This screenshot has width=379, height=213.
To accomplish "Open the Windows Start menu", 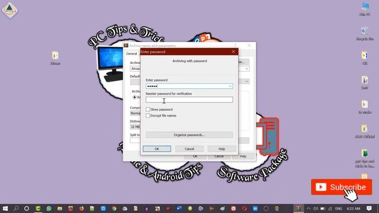I will (5, 208).
